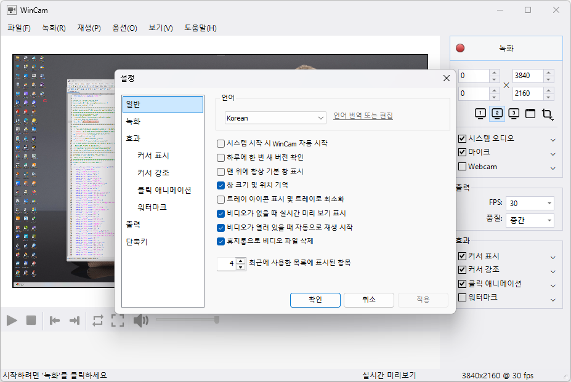The height and width of the screenshot is (382, 571).
Task: Click the width field showing 3840
Action: 528,76
